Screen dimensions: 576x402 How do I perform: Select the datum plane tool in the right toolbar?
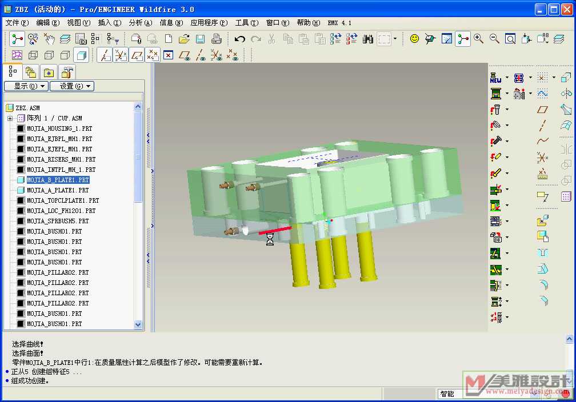[542, 110]
